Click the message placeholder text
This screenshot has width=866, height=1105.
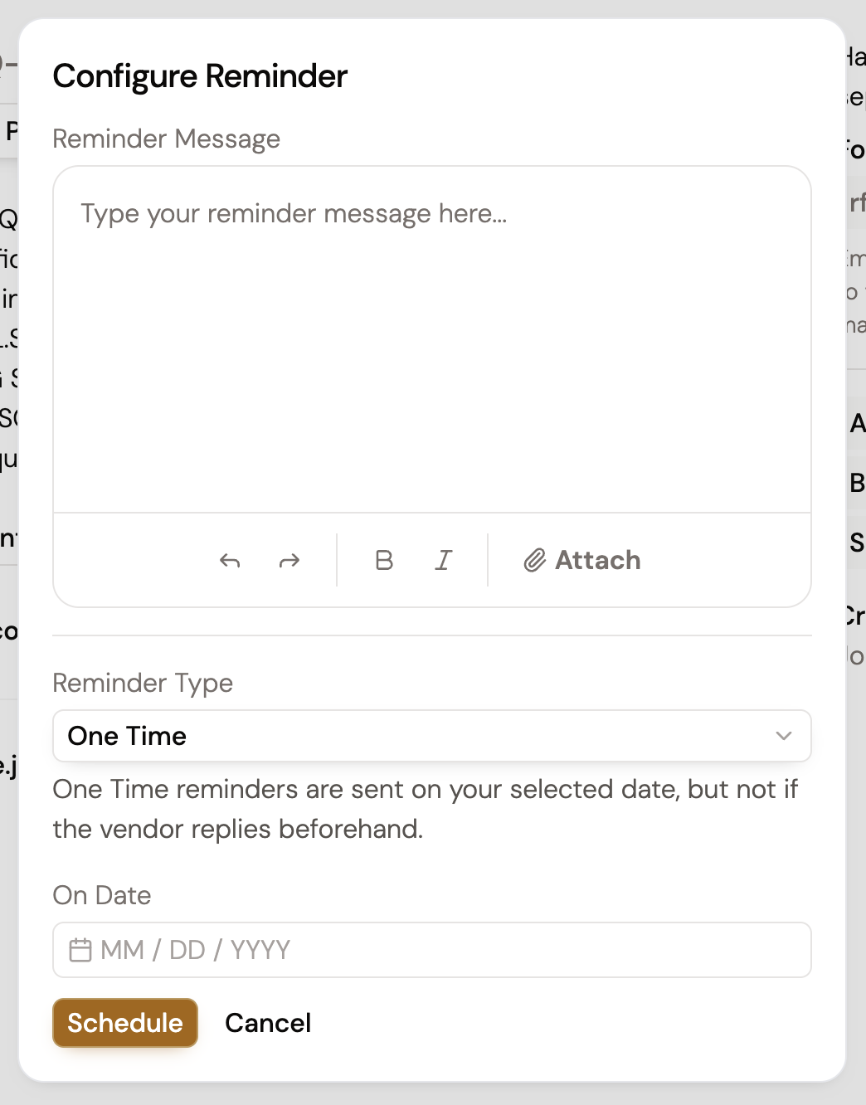(x=294, y=214)
